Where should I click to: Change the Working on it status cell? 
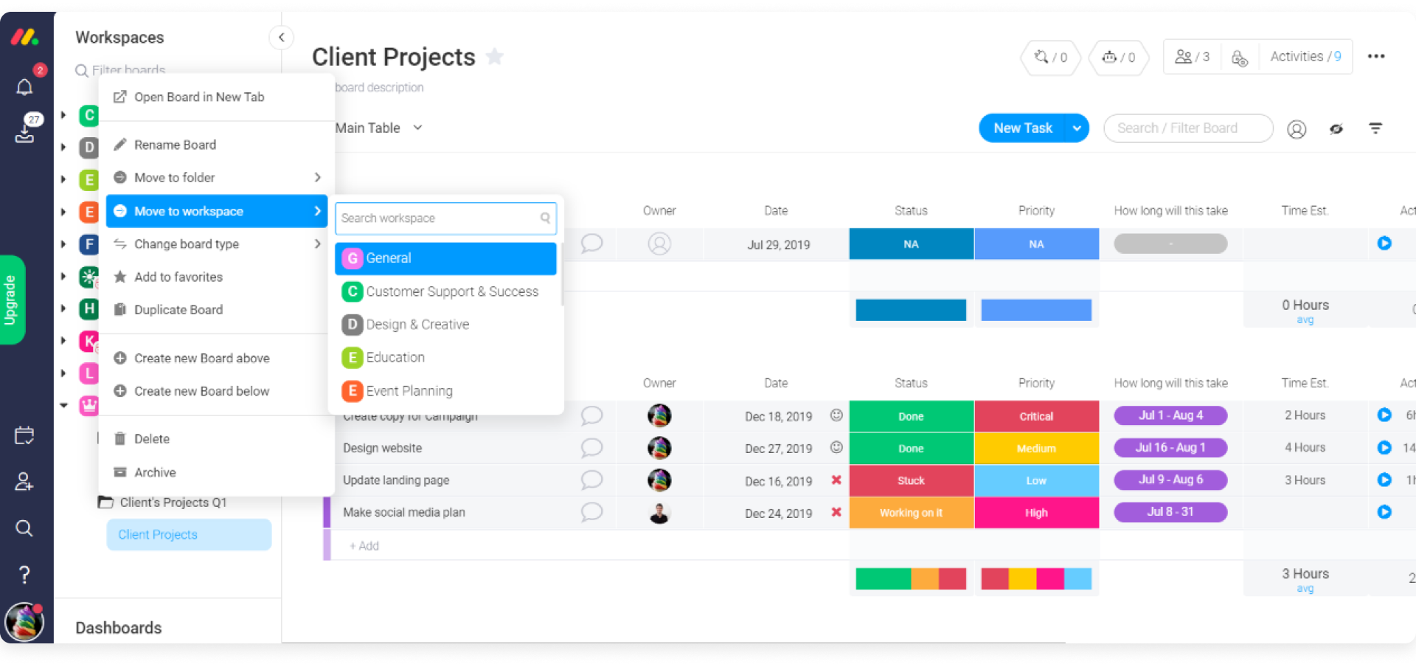coord(911,513)
